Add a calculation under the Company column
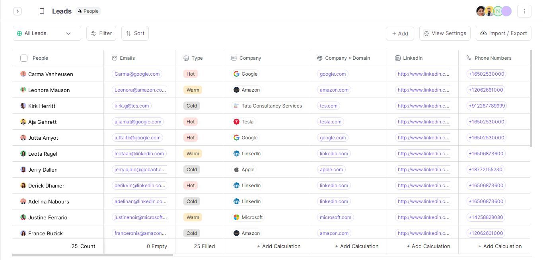The image size is (543, 260). (278, 246)
